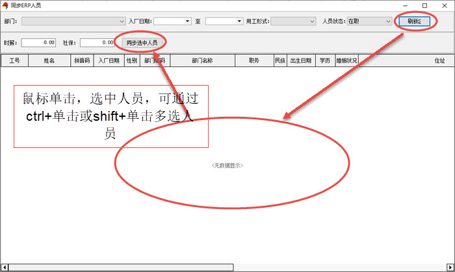Open the end date picker after 至
This screenshot has width=455, height=272.
pyautogui.click(x=239, y=21)
